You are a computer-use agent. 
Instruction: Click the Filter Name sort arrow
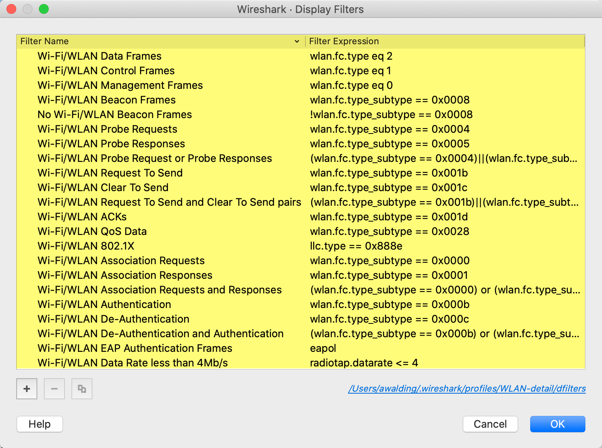(297, 41)
